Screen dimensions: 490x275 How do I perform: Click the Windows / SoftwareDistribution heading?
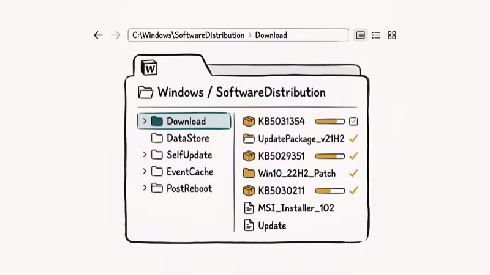point(241,92)
